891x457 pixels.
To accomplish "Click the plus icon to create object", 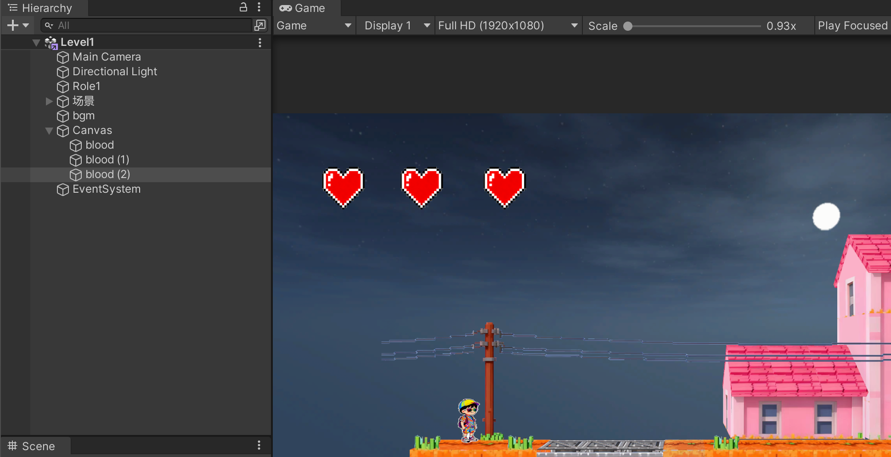I will coord(13,26).
